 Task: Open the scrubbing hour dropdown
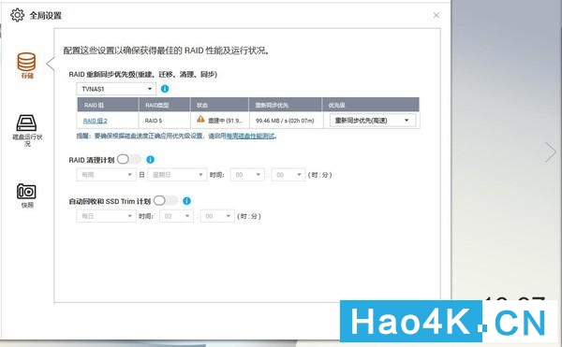(x=247, y=175)
